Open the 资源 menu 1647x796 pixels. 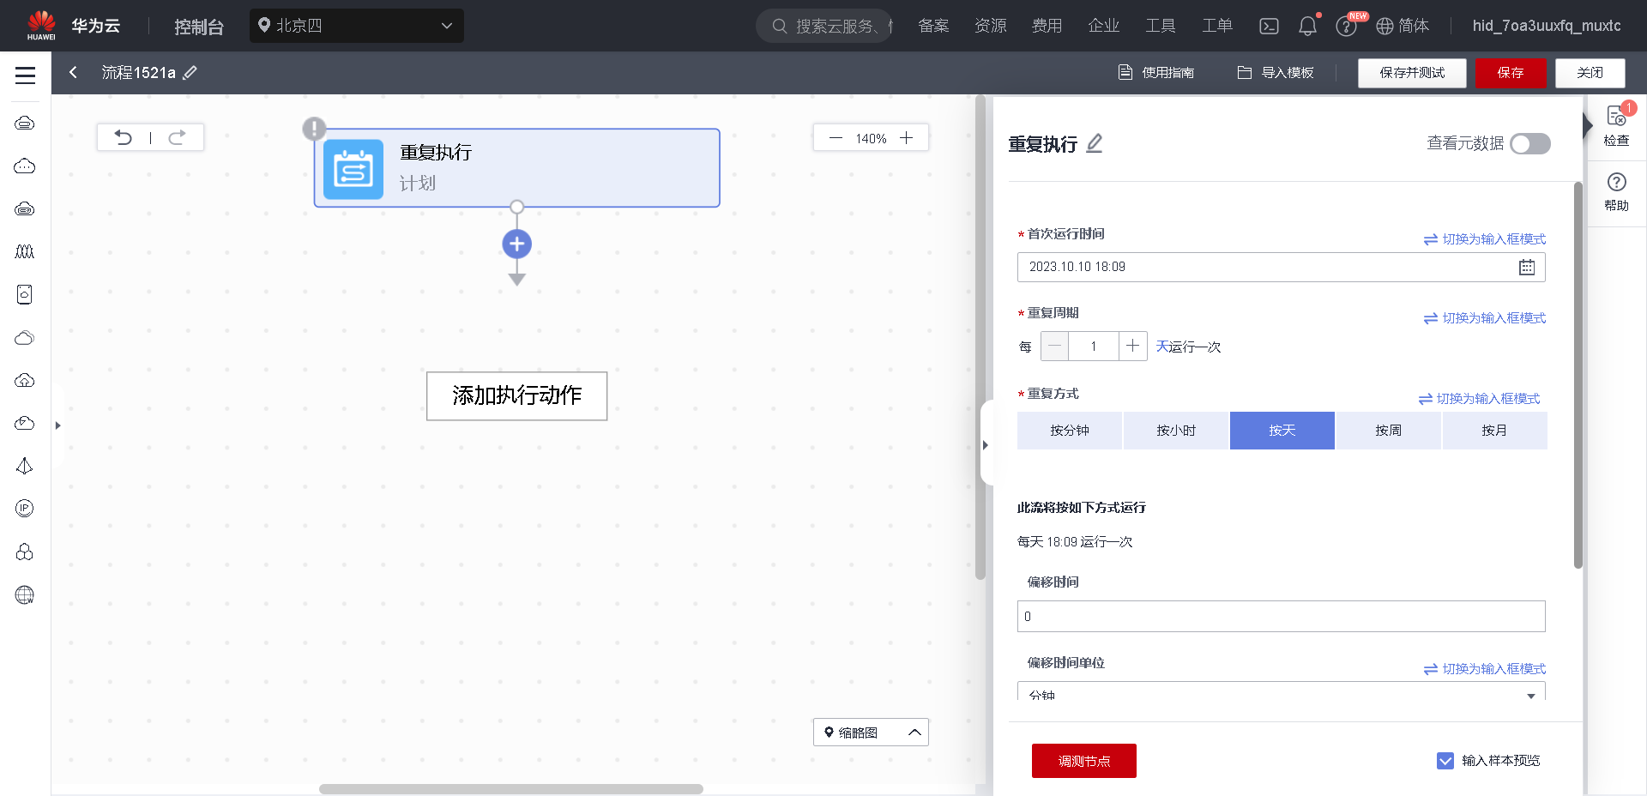[x=991, y=26]
